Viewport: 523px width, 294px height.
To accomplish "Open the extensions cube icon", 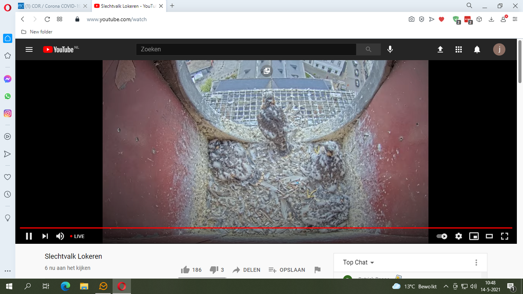I will point(479,19).
